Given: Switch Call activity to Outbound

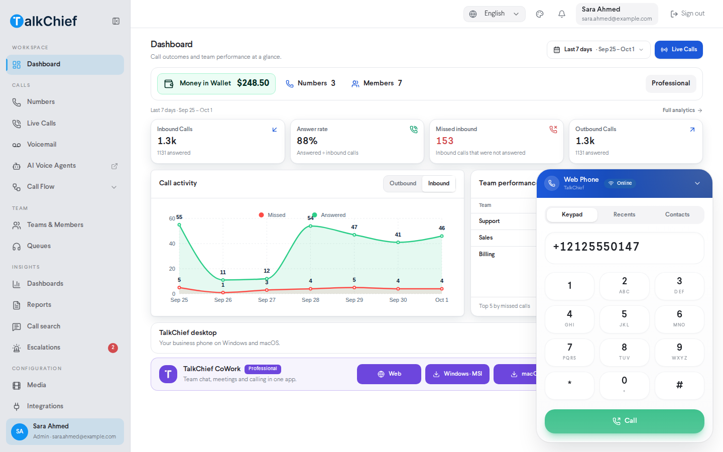Looking at the screenshot, I should pos(403,184).
